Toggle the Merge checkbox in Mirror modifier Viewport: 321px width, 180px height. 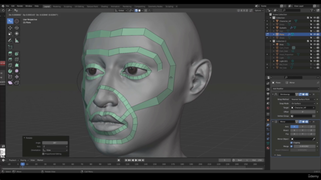click(291, 146)
